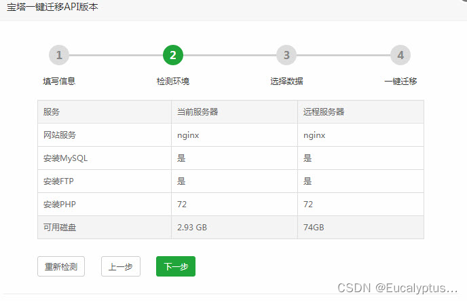467x301 pixels.
Task: Select the 选择数据 step label
Action: (286, 82)
